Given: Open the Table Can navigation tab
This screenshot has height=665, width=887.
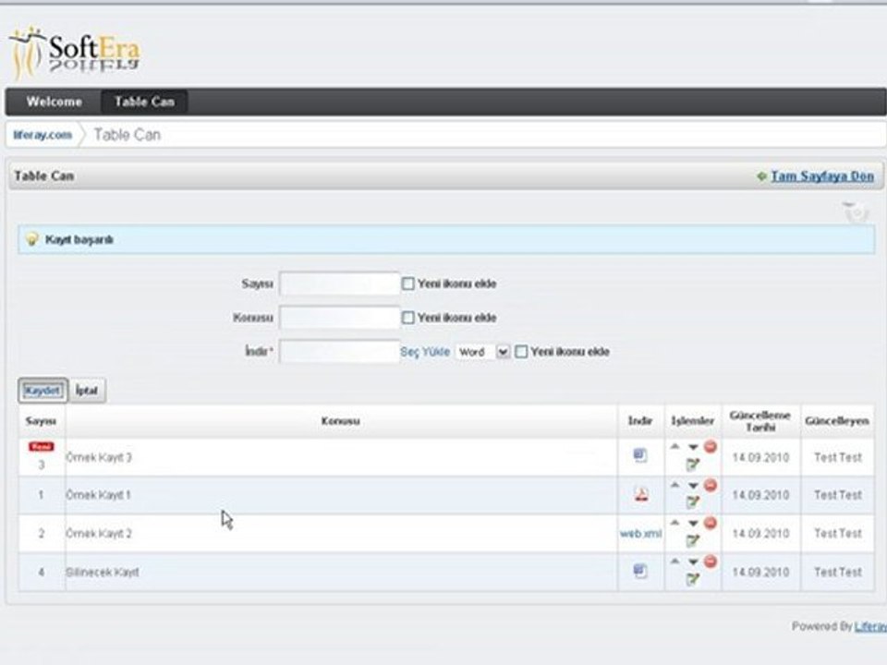Looking at the screenshot, I should pos(144,102).
